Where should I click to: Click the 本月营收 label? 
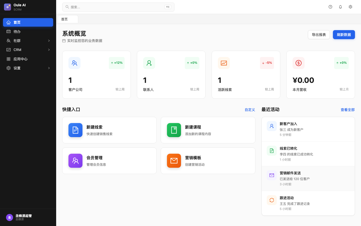[300, 90]
